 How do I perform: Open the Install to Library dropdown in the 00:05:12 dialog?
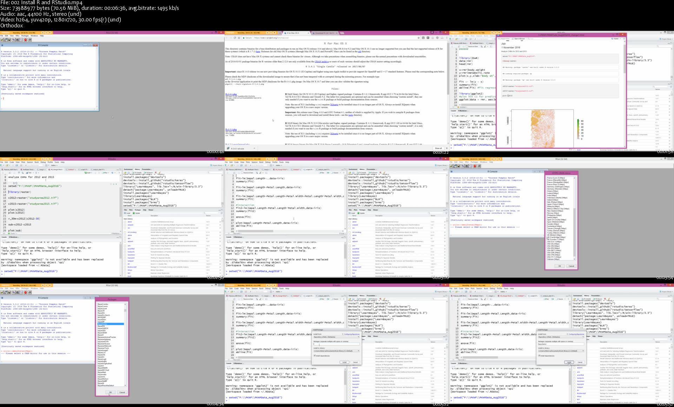(336, 351)
